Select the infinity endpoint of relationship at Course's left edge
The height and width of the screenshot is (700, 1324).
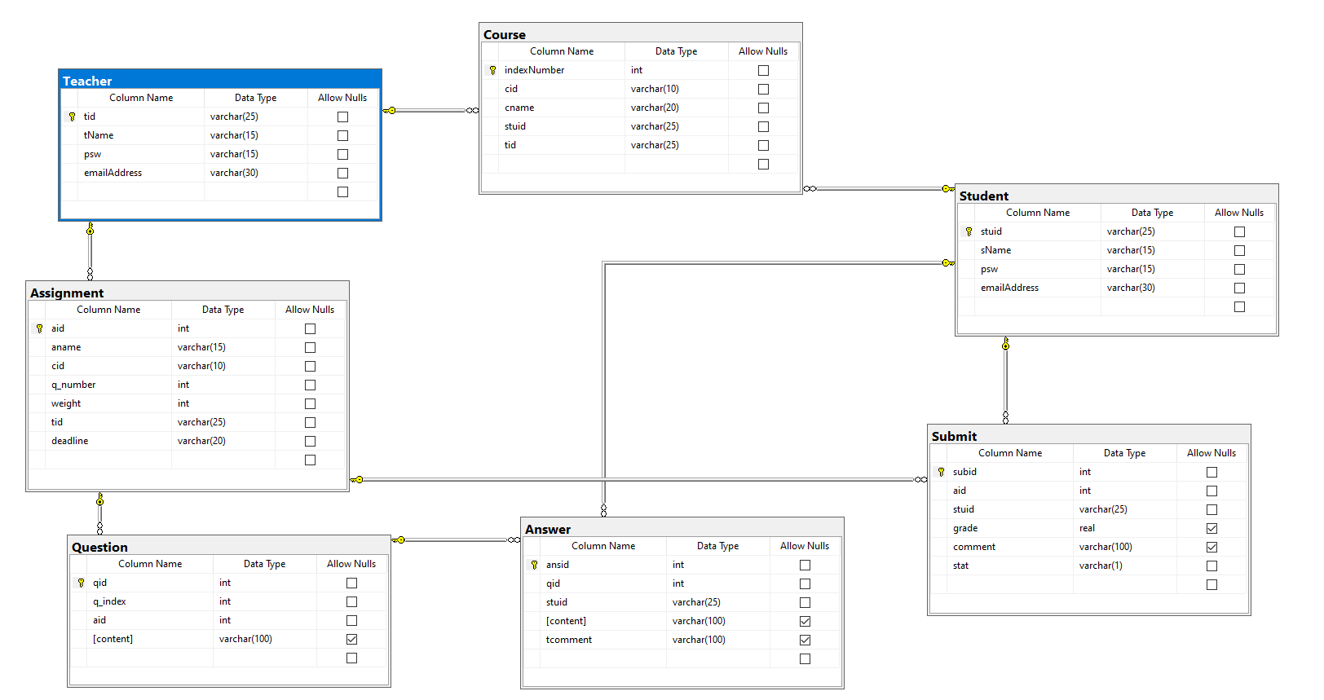coord(472,110)
